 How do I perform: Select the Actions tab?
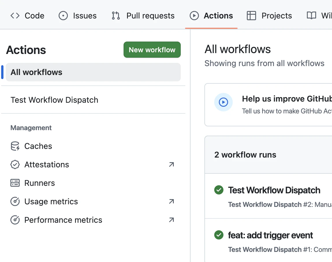[x=211, y=16]
